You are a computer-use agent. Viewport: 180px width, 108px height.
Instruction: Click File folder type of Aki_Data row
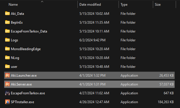click(128, 14)
